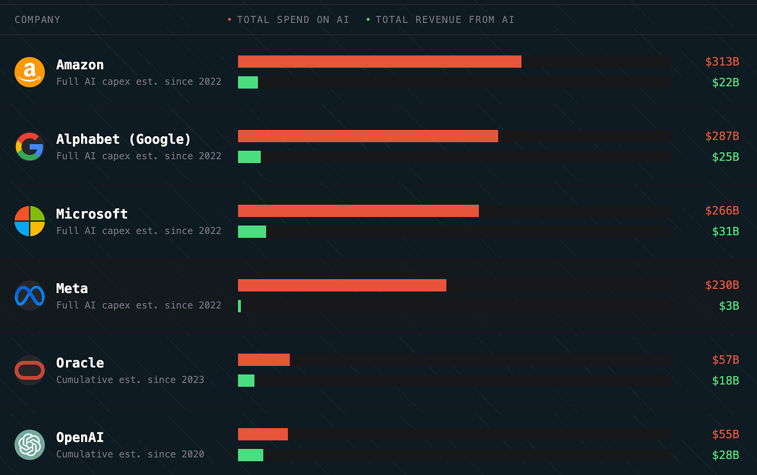Screen dimensions: 757x475
Task: Click the Amazon logo icon
Action: click(30, 72)
